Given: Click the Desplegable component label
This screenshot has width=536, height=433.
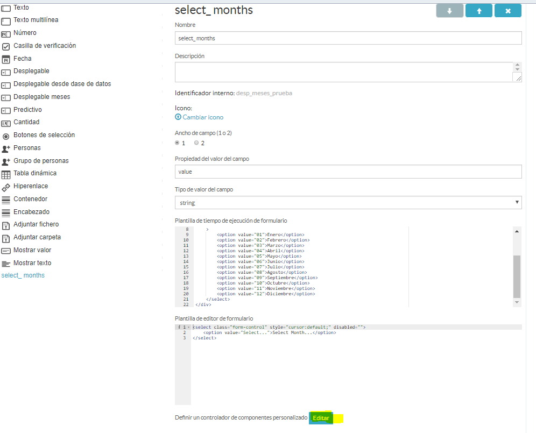Looking at the screenshot, I should [31, 71].
